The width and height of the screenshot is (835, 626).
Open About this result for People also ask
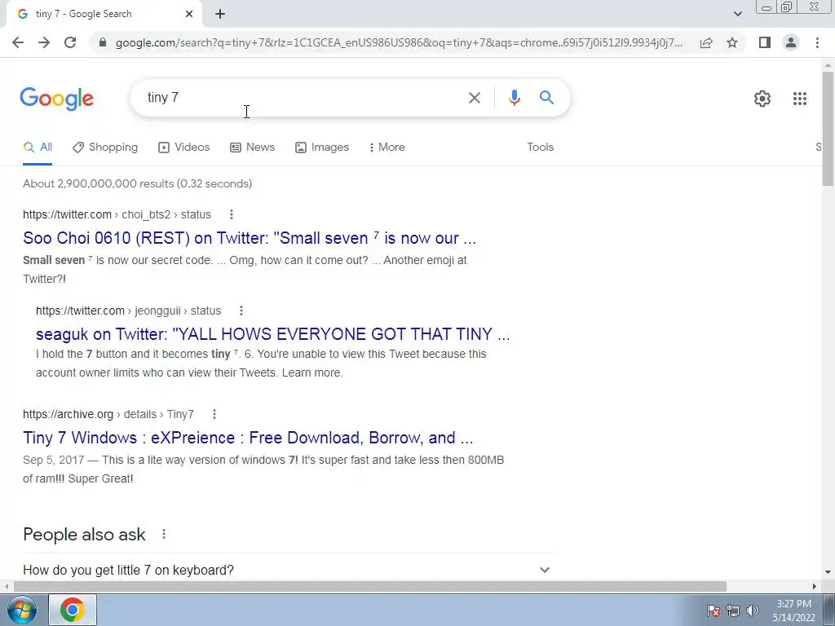pyautogui.click(x=164, y=534)
